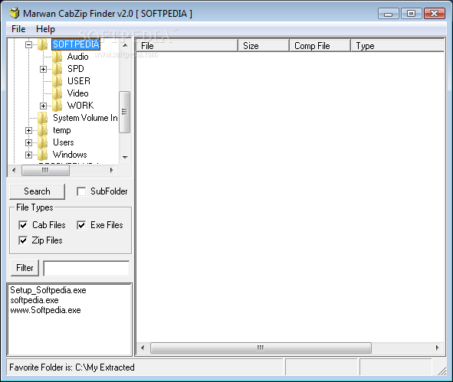The height and width of the screenshot is (382, 453).
Task: Click the System Volume folder icon
Action: (x=43, y=118)
